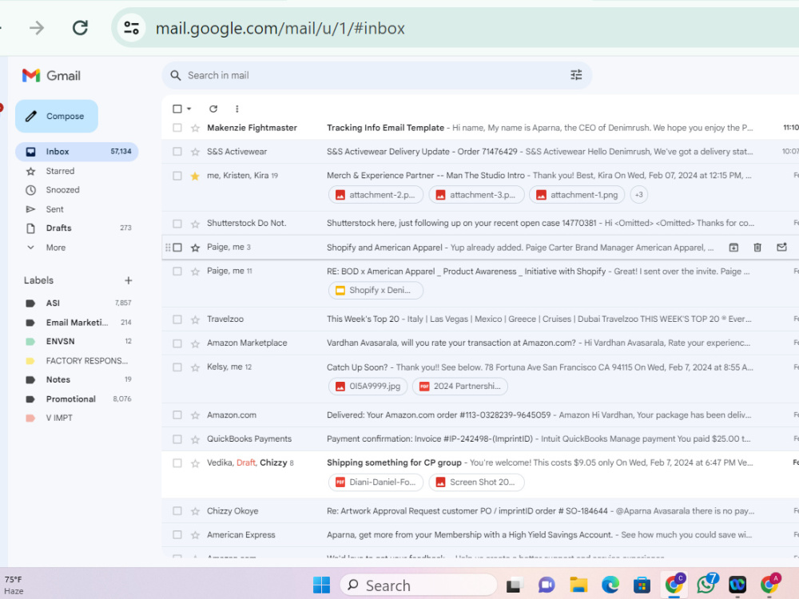Open the Starred folder
The image size is (799, 599).
coord(60,171)
